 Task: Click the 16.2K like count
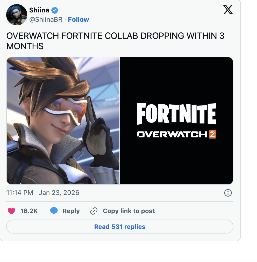pos(29,211)
